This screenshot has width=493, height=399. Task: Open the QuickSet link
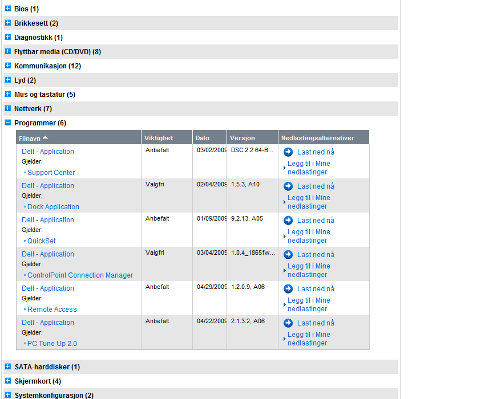tap(42, 241)
